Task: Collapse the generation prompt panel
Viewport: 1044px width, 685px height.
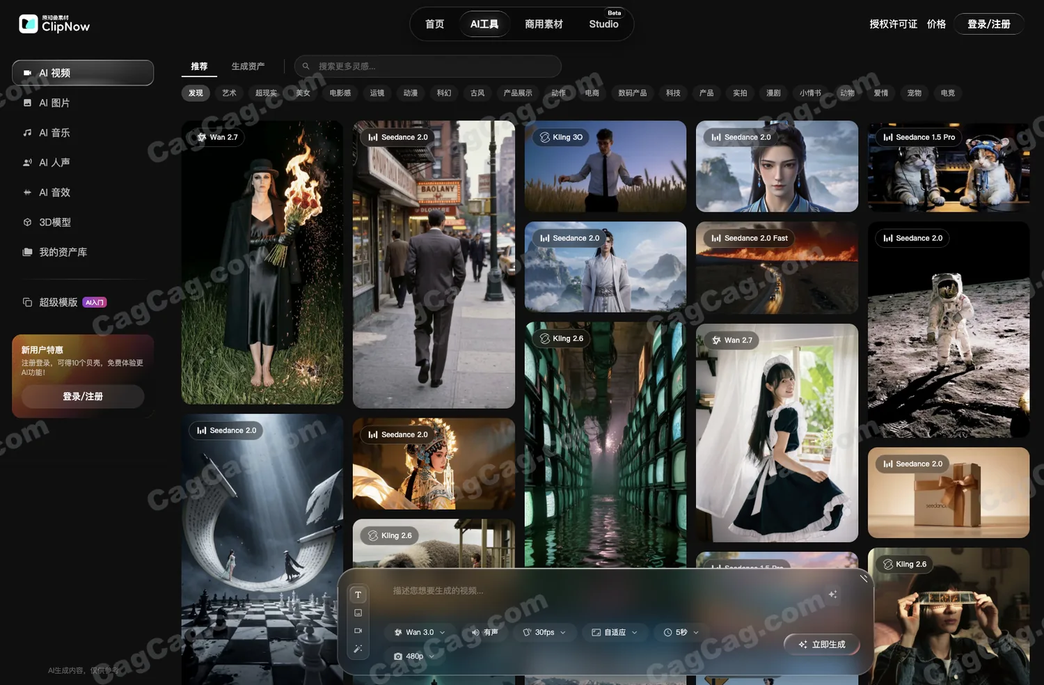Action: pos(864,578)
